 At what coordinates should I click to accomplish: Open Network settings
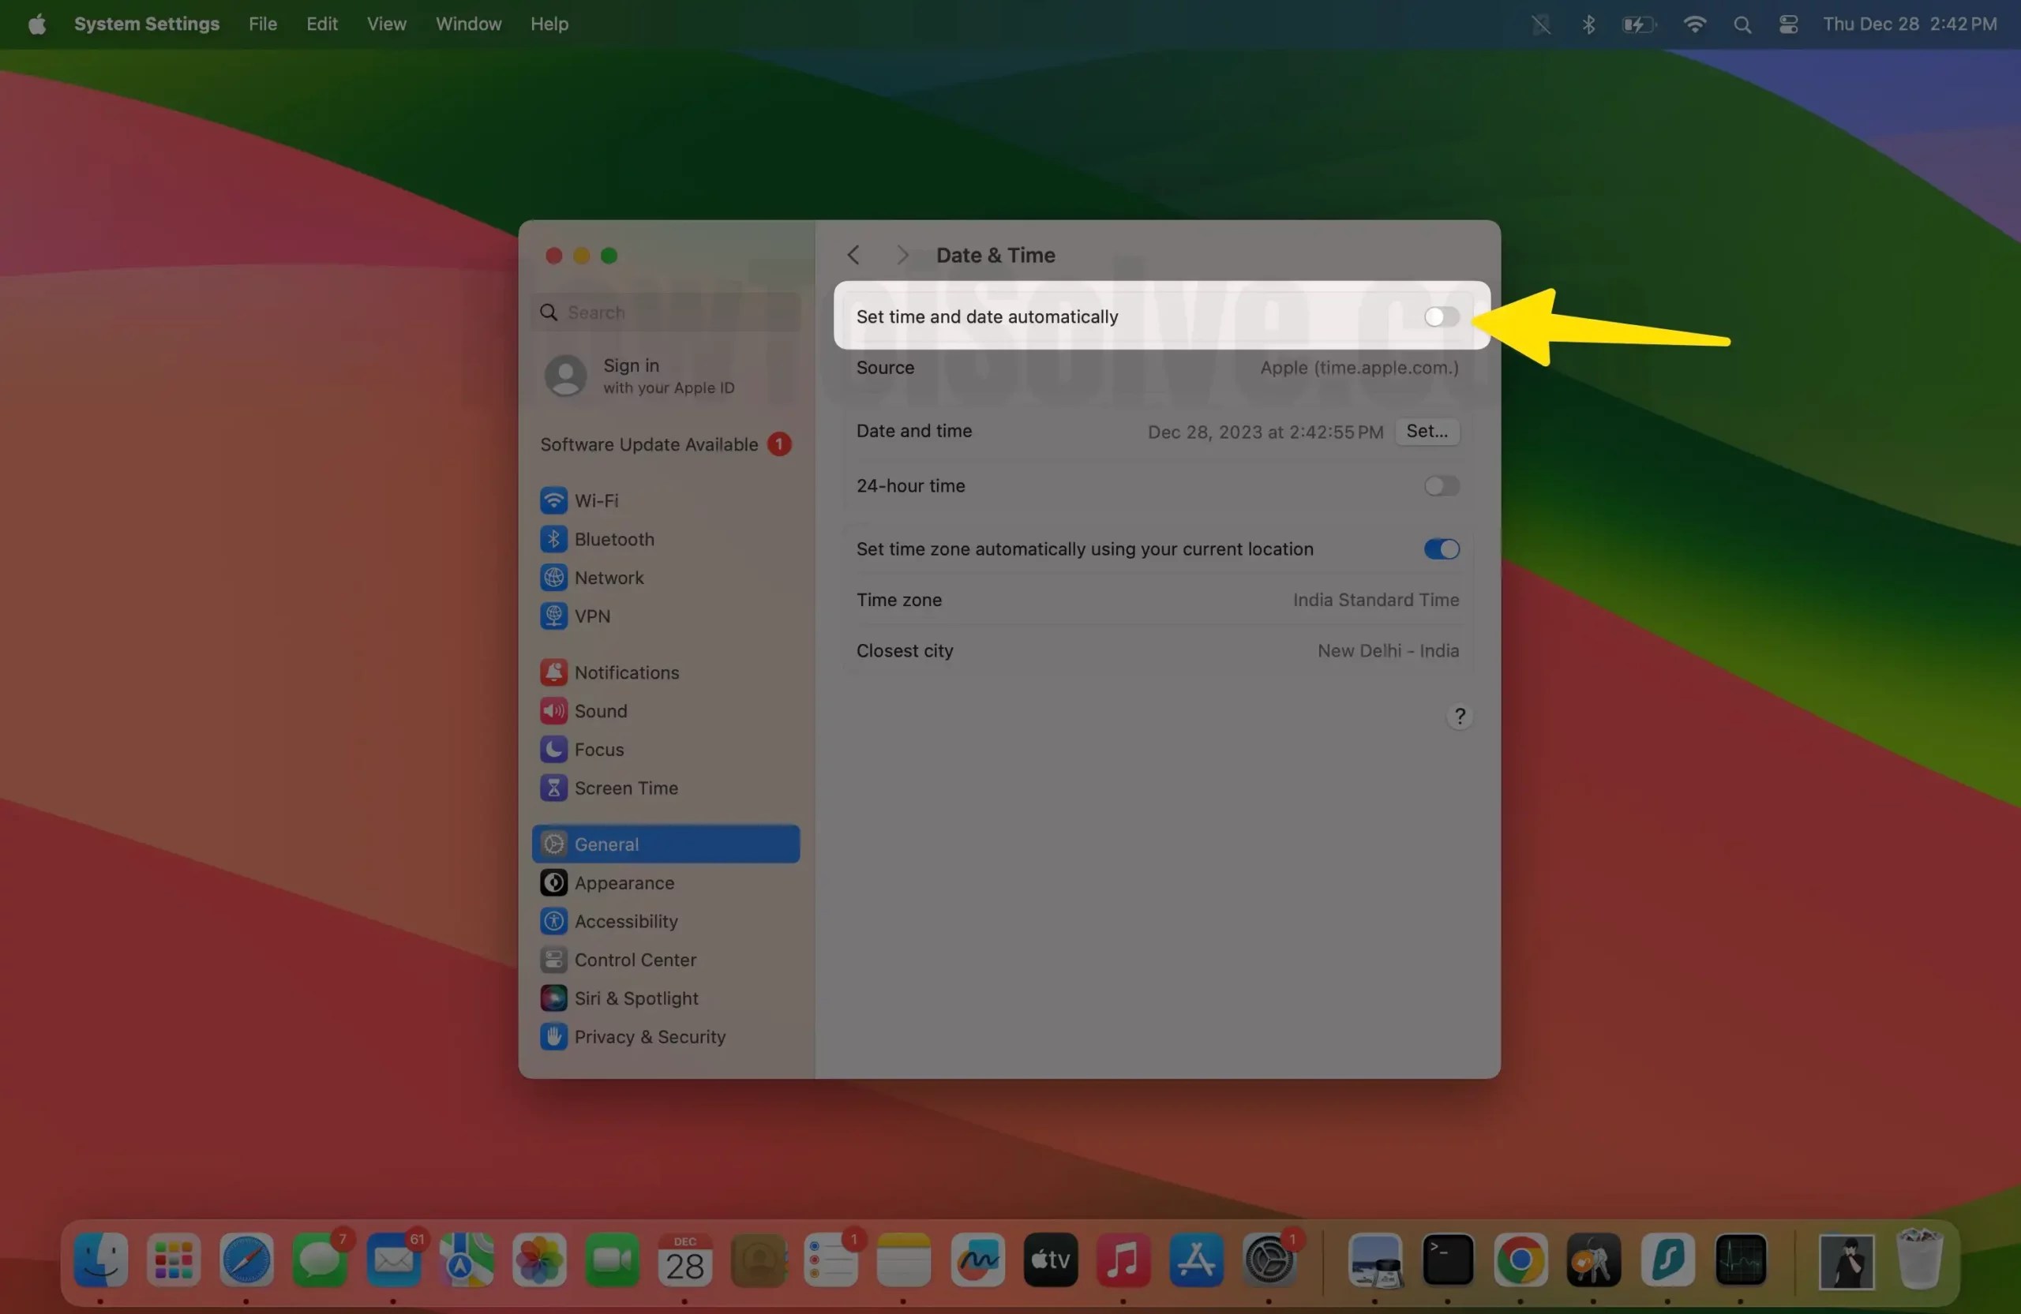pyautogui.click(x=608, y=577)
